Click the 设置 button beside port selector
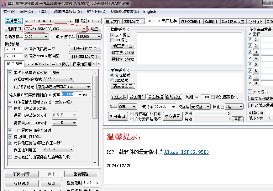Viewport: 273px width, 191px height. point(94,29)
